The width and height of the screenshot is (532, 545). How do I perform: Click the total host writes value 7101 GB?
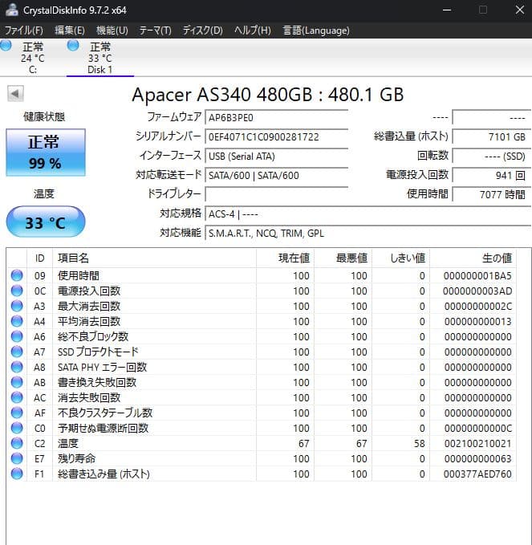(x=492, y=137)
